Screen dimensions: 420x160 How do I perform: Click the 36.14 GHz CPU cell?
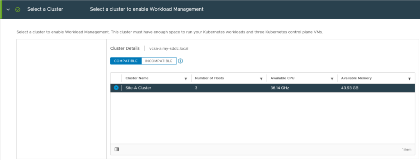280,88
